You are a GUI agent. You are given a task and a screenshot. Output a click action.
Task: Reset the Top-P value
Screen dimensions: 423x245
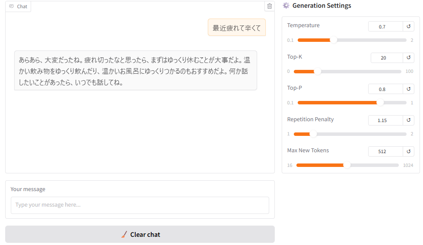(408, 89)
